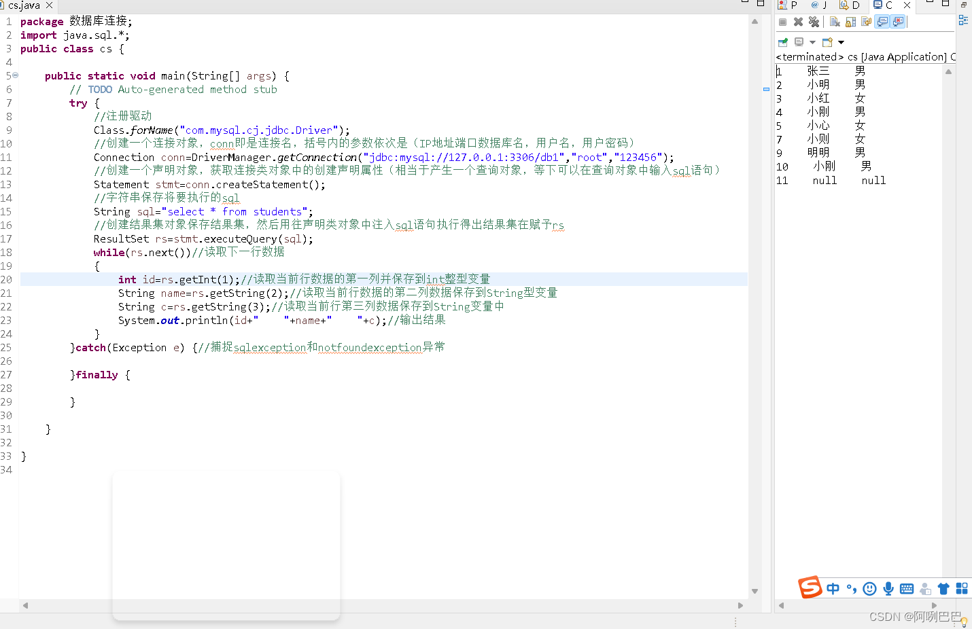Open the soft keyboard icon on the IME bar

pos(906,589)
